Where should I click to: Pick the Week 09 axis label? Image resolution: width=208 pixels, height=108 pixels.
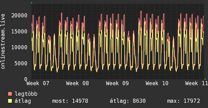117,83
